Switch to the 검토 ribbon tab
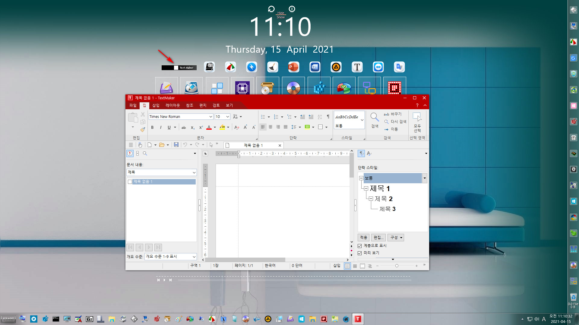This screenshot has width=579, height=325. 216,105
